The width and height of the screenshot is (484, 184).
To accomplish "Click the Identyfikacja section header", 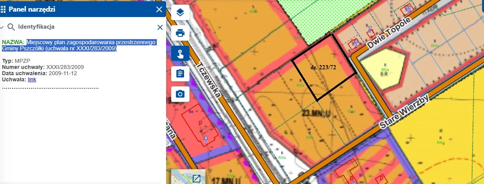I will click(36, 27).
